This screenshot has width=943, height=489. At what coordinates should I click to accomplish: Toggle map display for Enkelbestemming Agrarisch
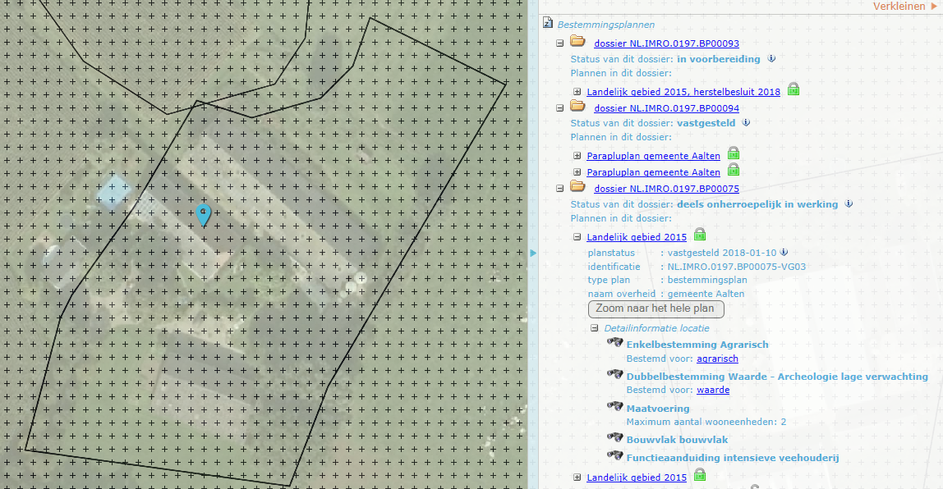[x=614, y=342]
